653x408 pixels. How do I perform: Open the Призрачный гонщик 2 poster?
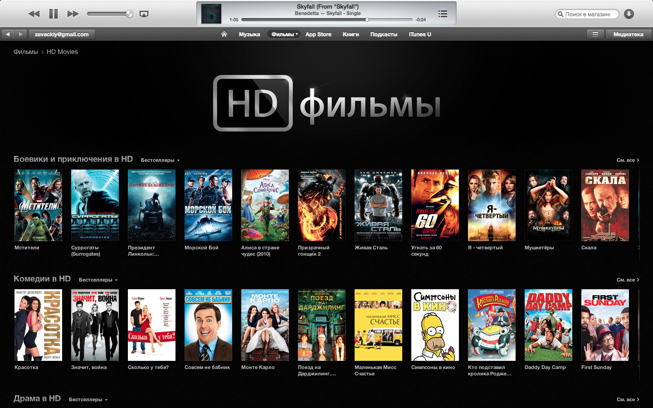click(322, 205)
